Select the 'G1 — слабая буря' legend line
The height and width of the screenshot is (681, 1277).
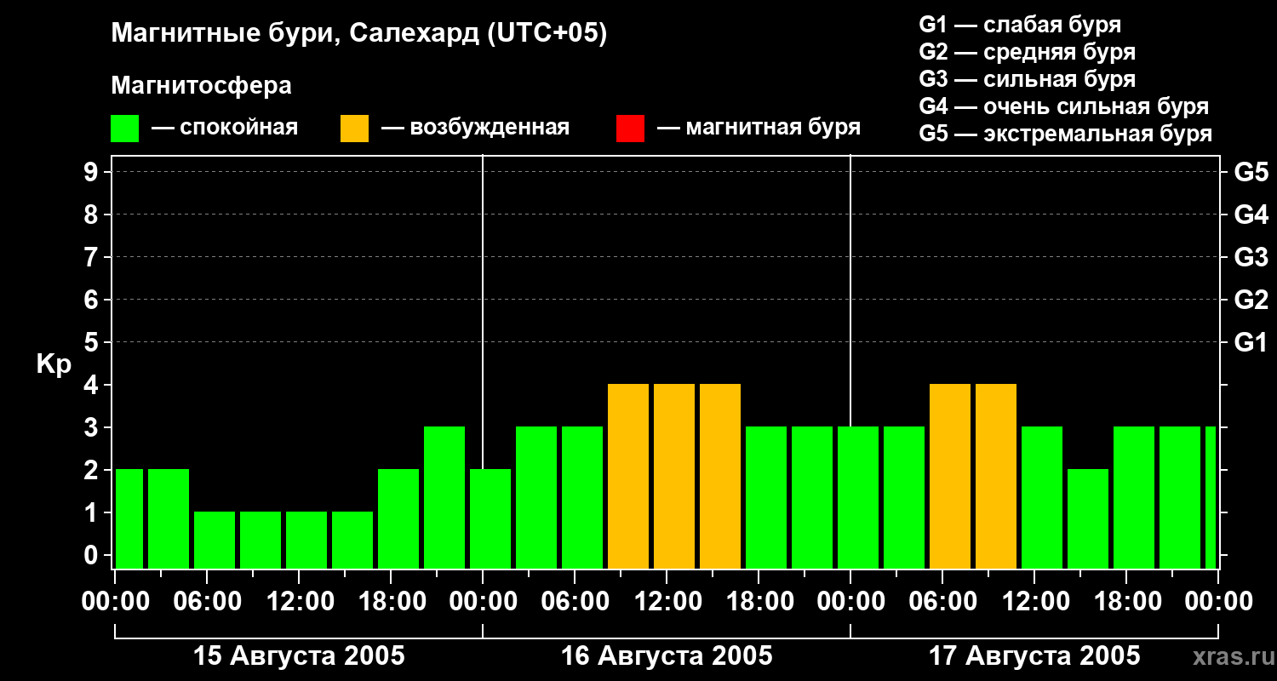[1020, 25]
